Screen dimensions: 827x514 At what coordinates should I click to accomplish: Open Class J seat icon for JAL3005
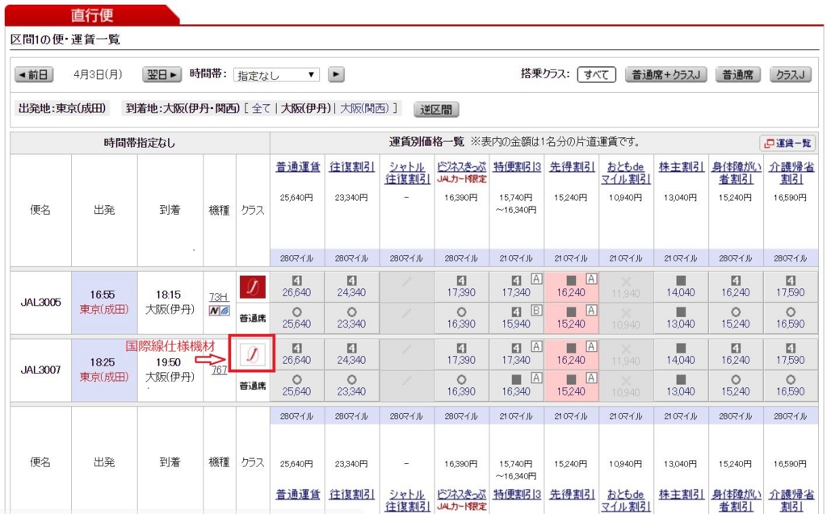point(253,286)
